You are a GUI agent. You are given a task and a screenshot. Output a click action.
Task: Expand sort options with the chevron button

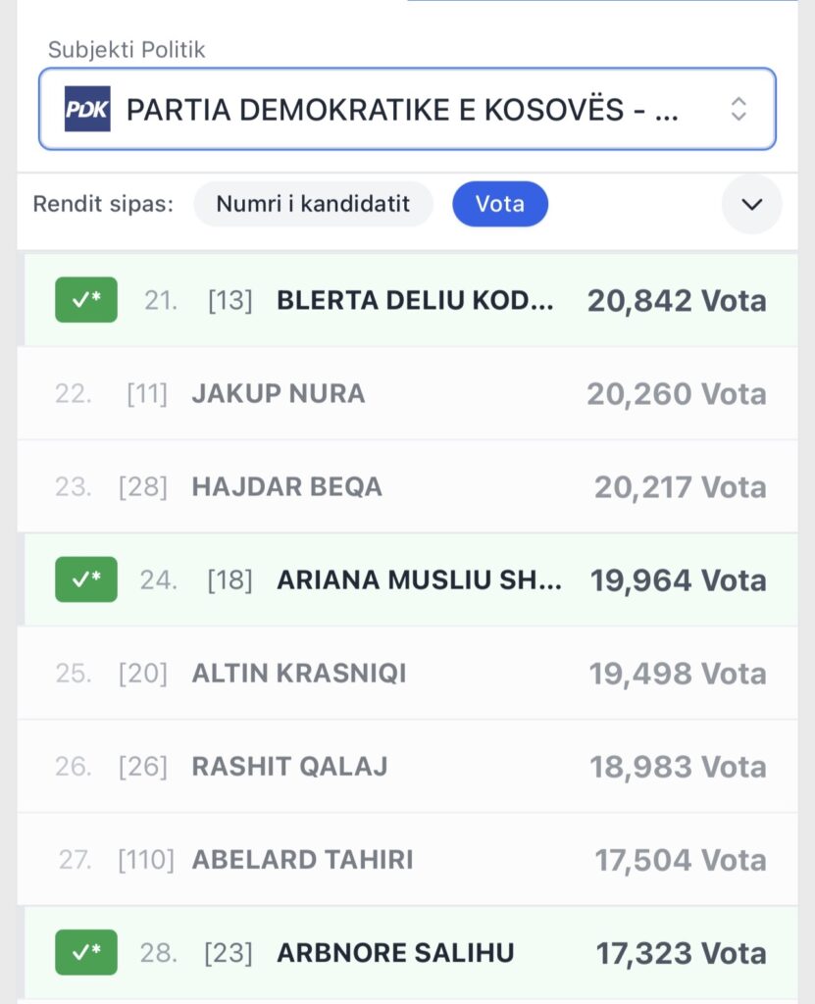click(751, 204)
